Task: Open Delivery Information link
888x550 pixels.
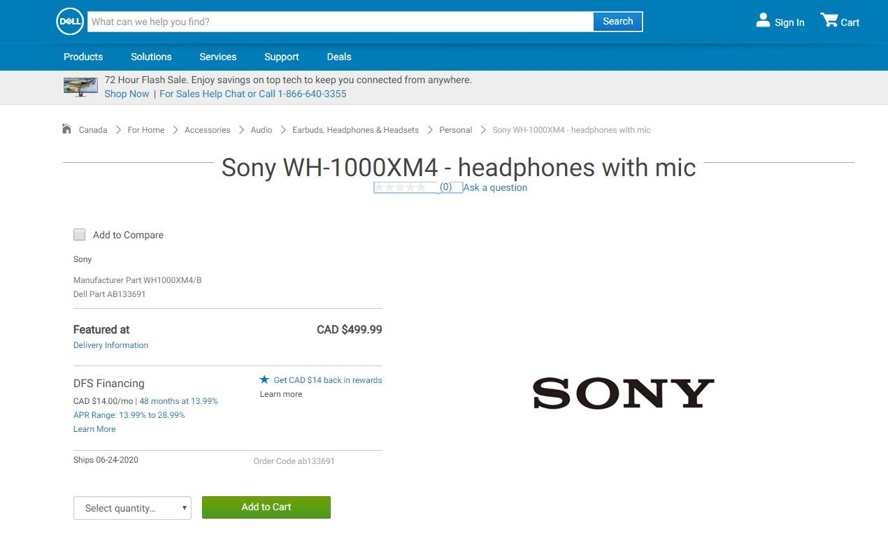Action: (x=111, y=345)
